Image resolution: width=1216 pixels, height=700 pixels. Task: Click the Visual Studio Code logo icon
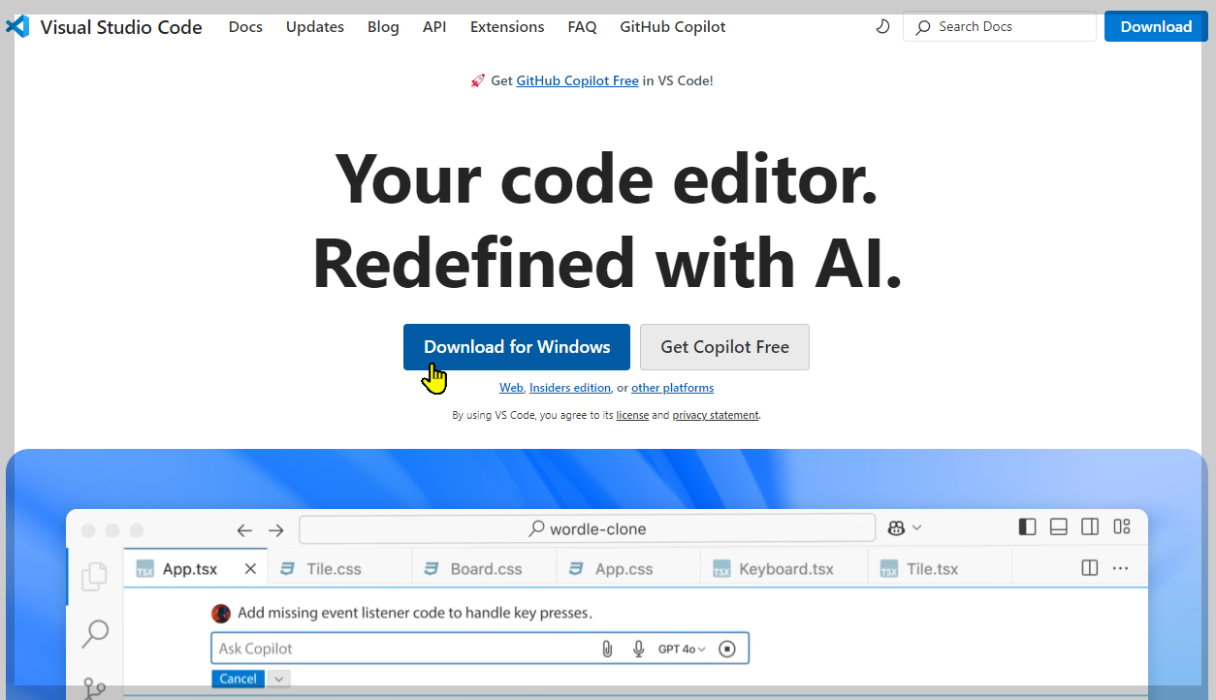tap(17, 26)
